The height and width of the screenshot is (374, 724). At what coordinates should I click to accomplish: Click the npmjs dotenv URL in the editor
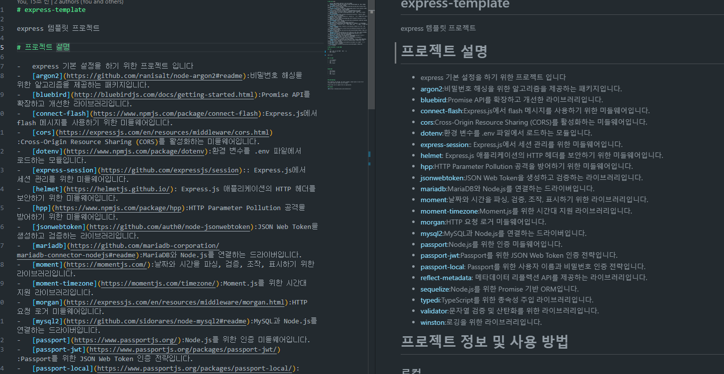137,151
